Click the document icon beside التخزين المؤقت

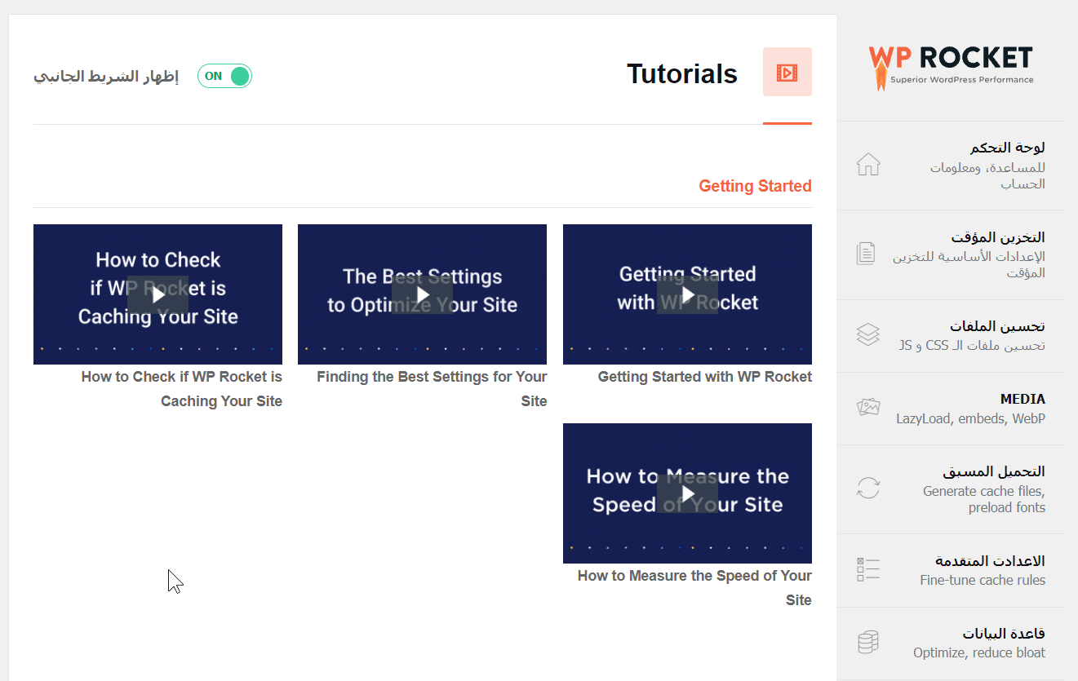point(867,254)
